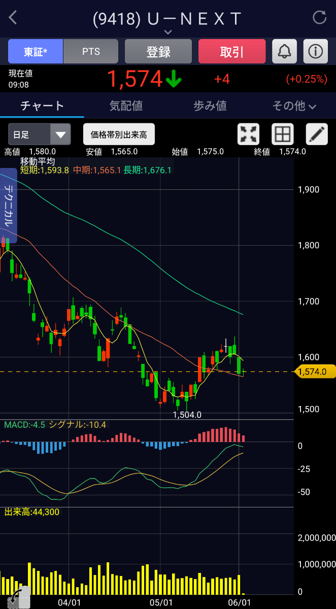Screen dimensions: 336x609
Task: Tap the 06/01 date axis label
Action: tap(240, 602)
